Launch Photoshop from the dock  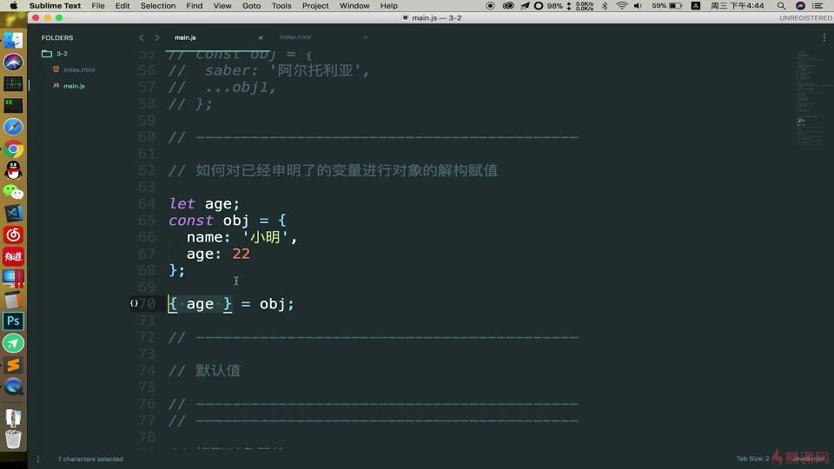[x=13, y=321]
